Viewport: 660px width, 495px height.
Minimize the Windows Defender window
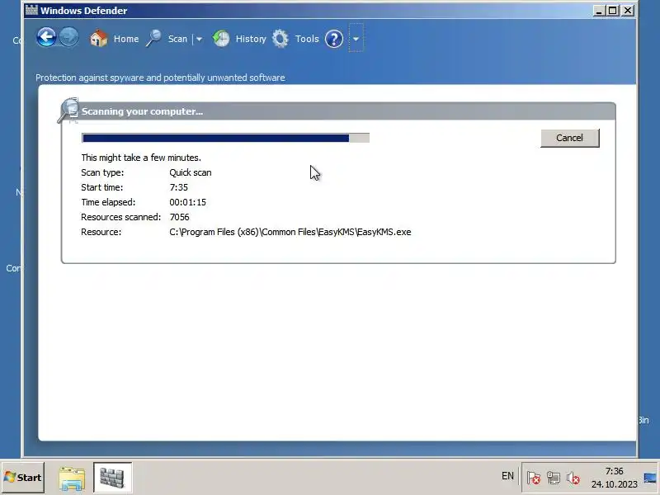(598, 11)
